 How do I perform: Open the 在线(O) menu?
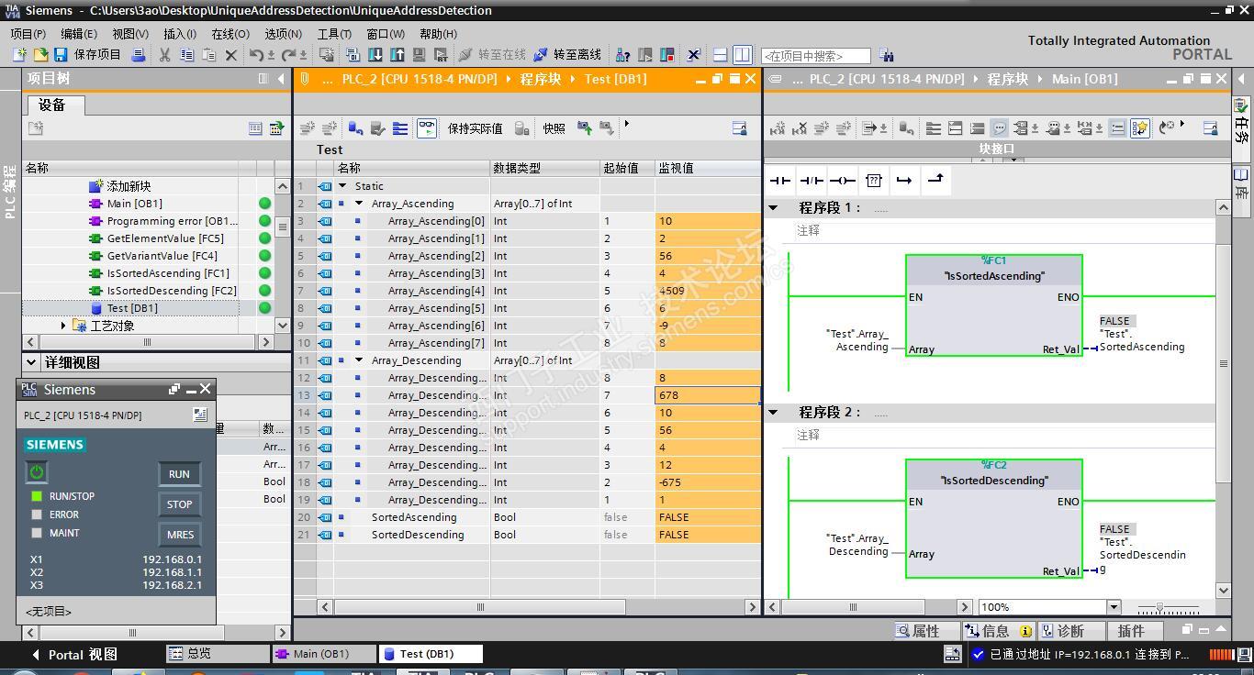coord(230,33)
